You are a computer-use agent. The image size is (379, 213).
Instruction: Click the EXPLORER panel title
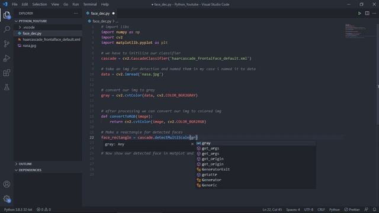pyautogui.click(x=26, y=14)
